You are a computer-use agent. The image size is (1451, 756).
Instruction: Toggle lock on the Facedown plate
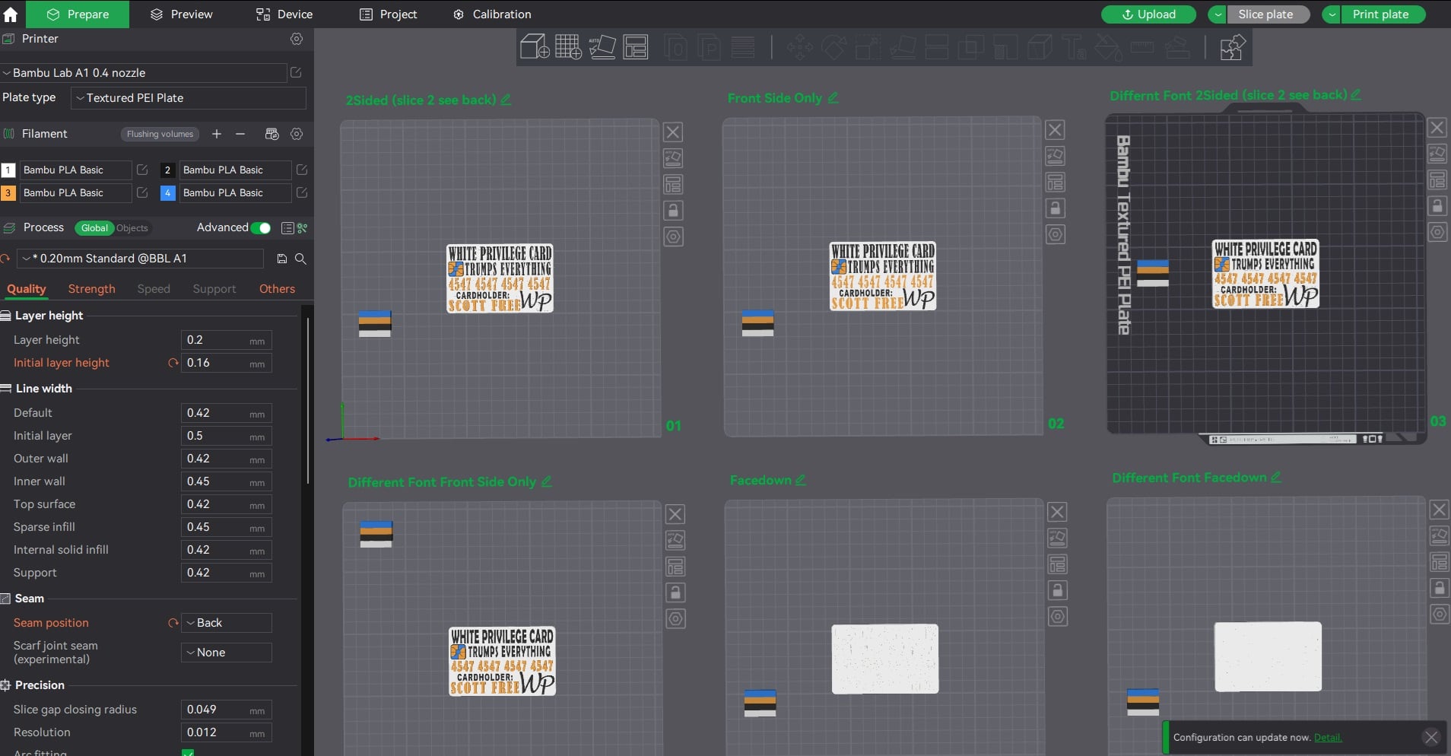(1057, 590)
